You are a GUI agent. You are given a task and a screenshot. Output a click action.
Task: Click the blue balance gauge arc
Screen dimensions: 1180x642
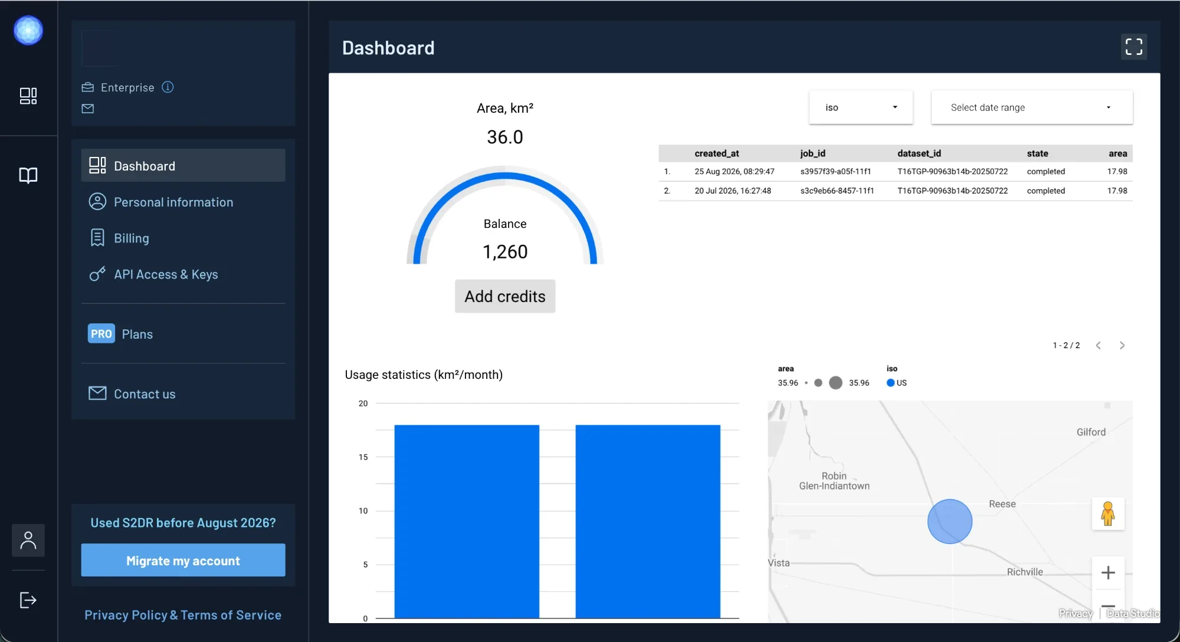pos(505,175)
